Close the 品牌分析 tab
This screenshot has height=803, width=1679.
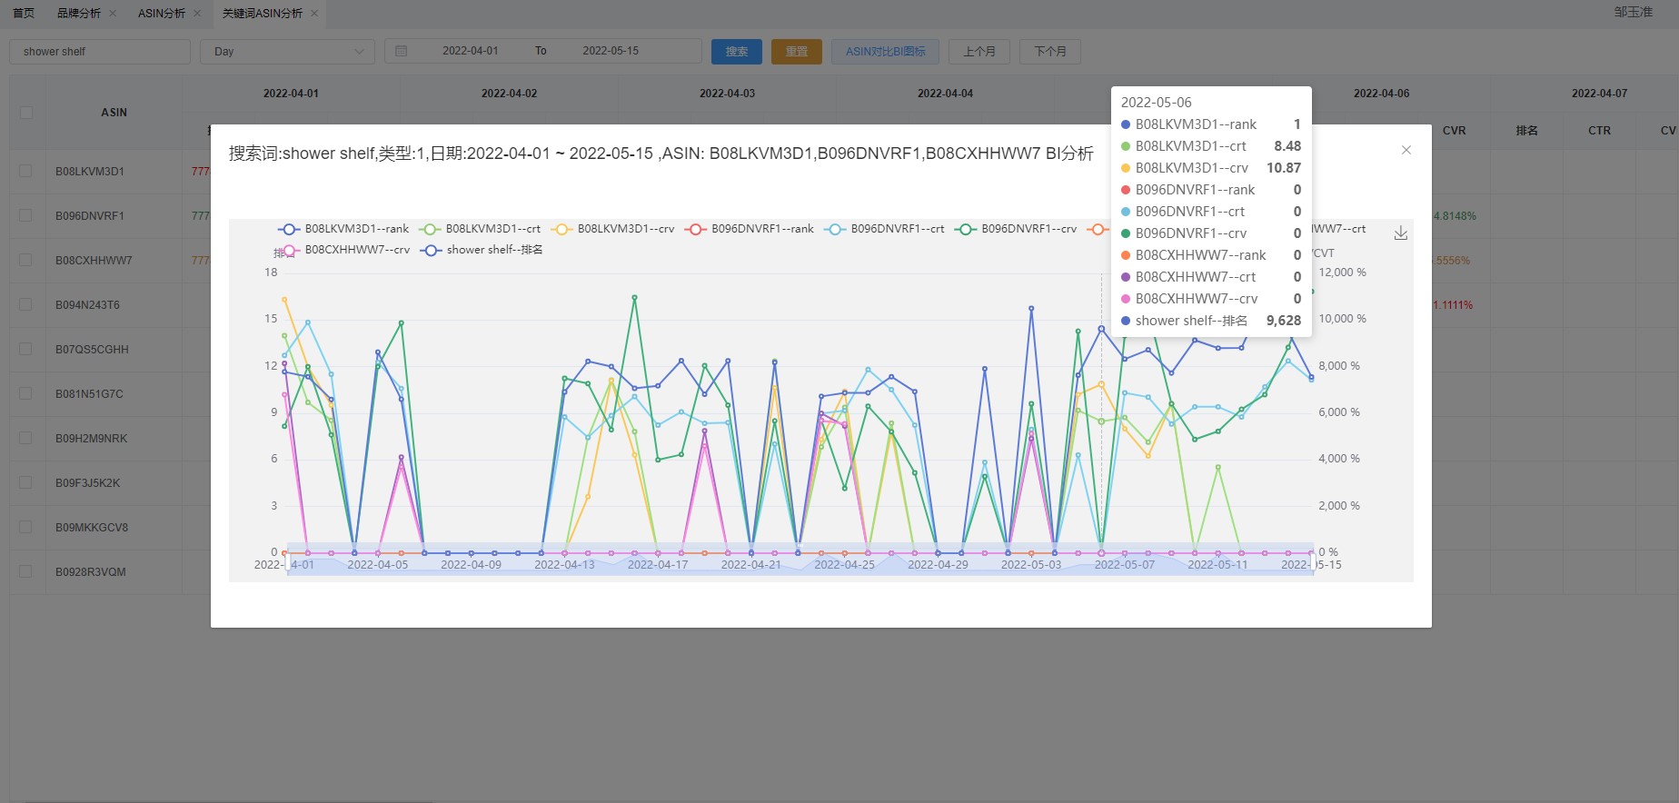coord(113,13)
